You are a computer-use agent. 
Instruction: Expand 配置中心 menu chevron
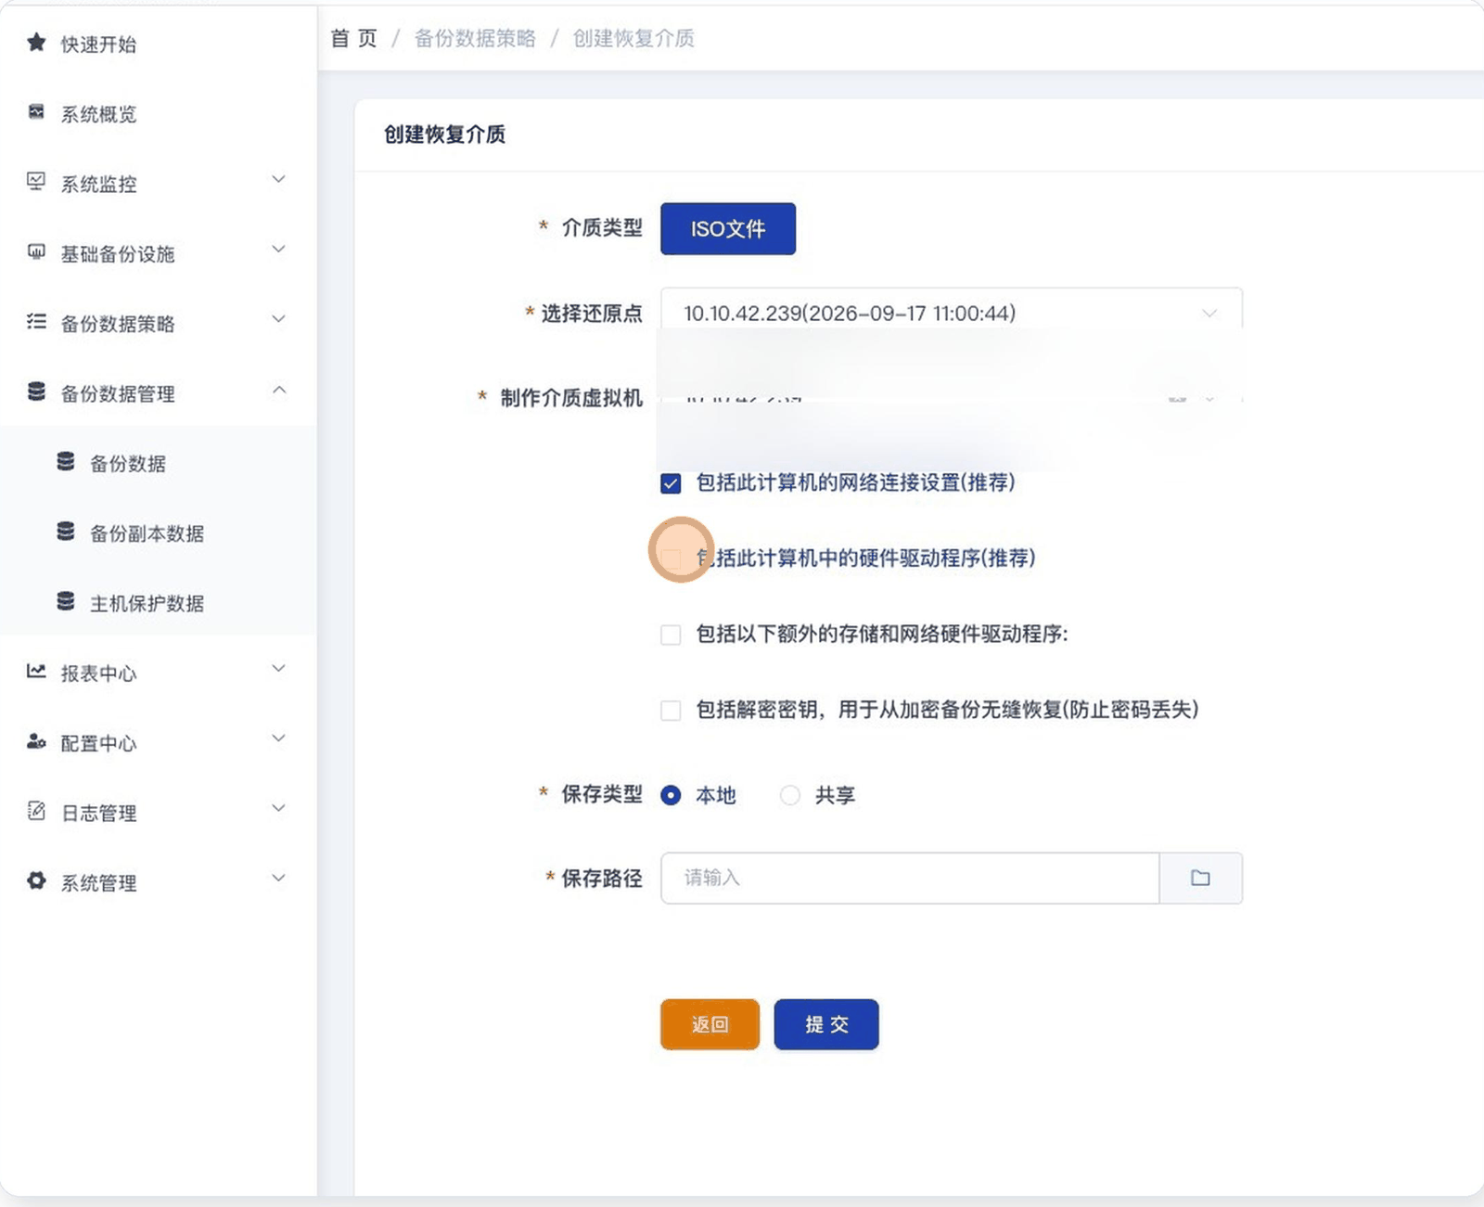[x=278, y=738]
